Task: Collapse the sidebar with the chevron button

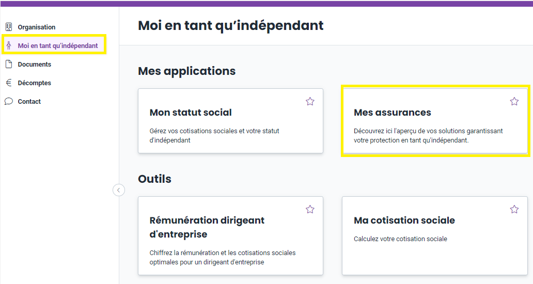Action: click(x=119, y=190)
